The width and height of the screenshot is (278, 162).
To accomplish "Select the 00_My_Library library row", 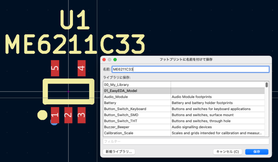I will (x=137, y=85).
